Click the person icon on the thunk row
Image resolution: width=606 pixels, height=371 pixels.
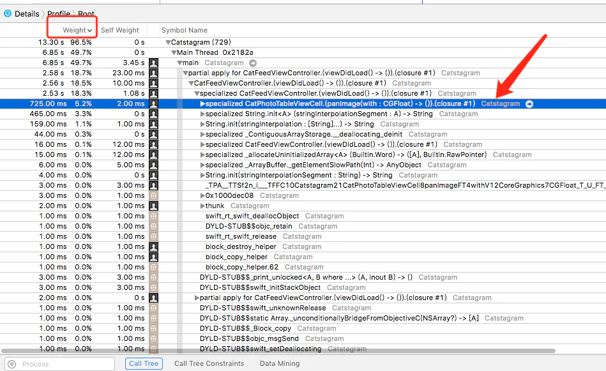point(154,206)
